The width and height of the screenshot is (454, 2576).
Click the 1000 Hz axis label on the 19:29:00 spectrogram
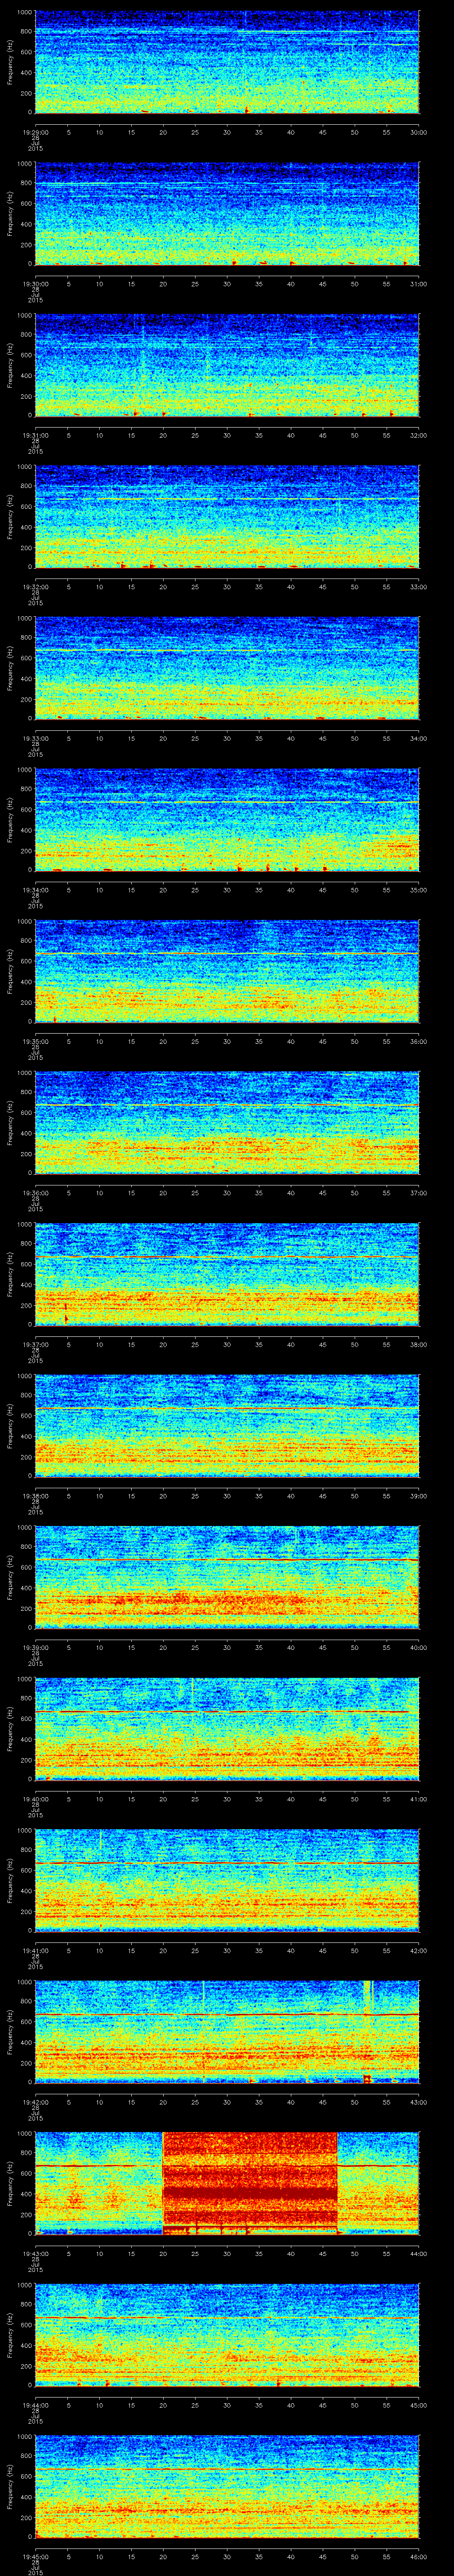point(24,12)
